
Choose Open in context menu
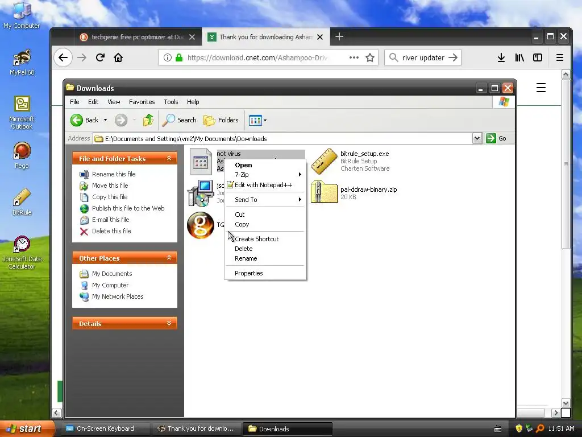[265, 165]
